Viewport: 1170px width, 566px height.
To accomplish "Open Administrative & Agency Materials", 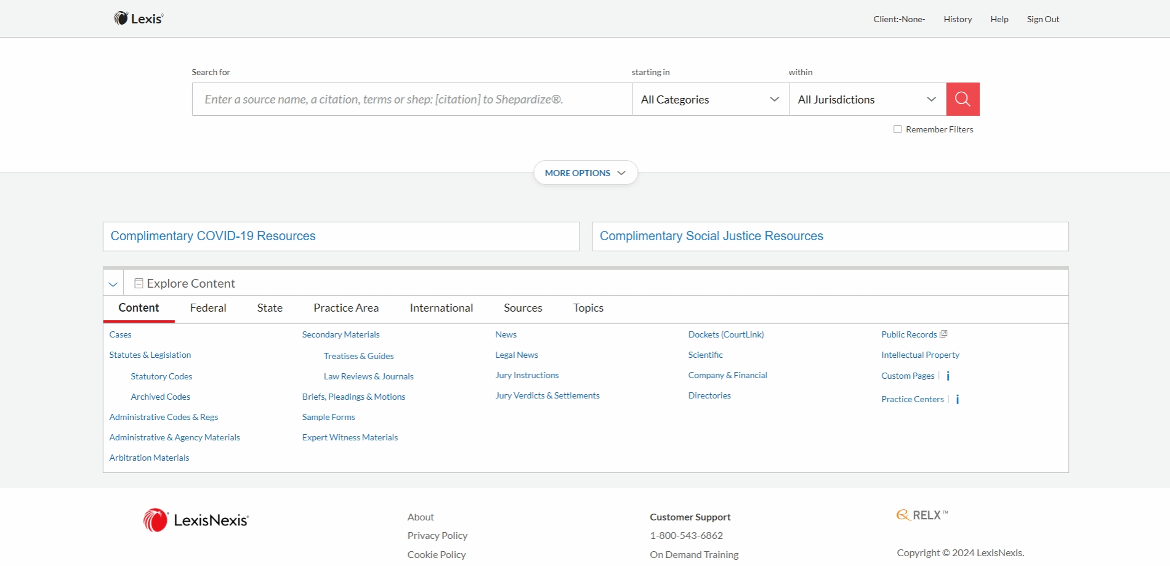I will click(x=174, y=437).
